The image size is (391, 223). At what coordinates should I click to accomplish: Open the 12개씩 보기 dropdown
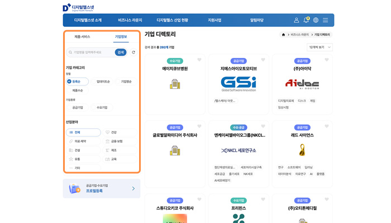pyautogui.click(x=320, y=47)
